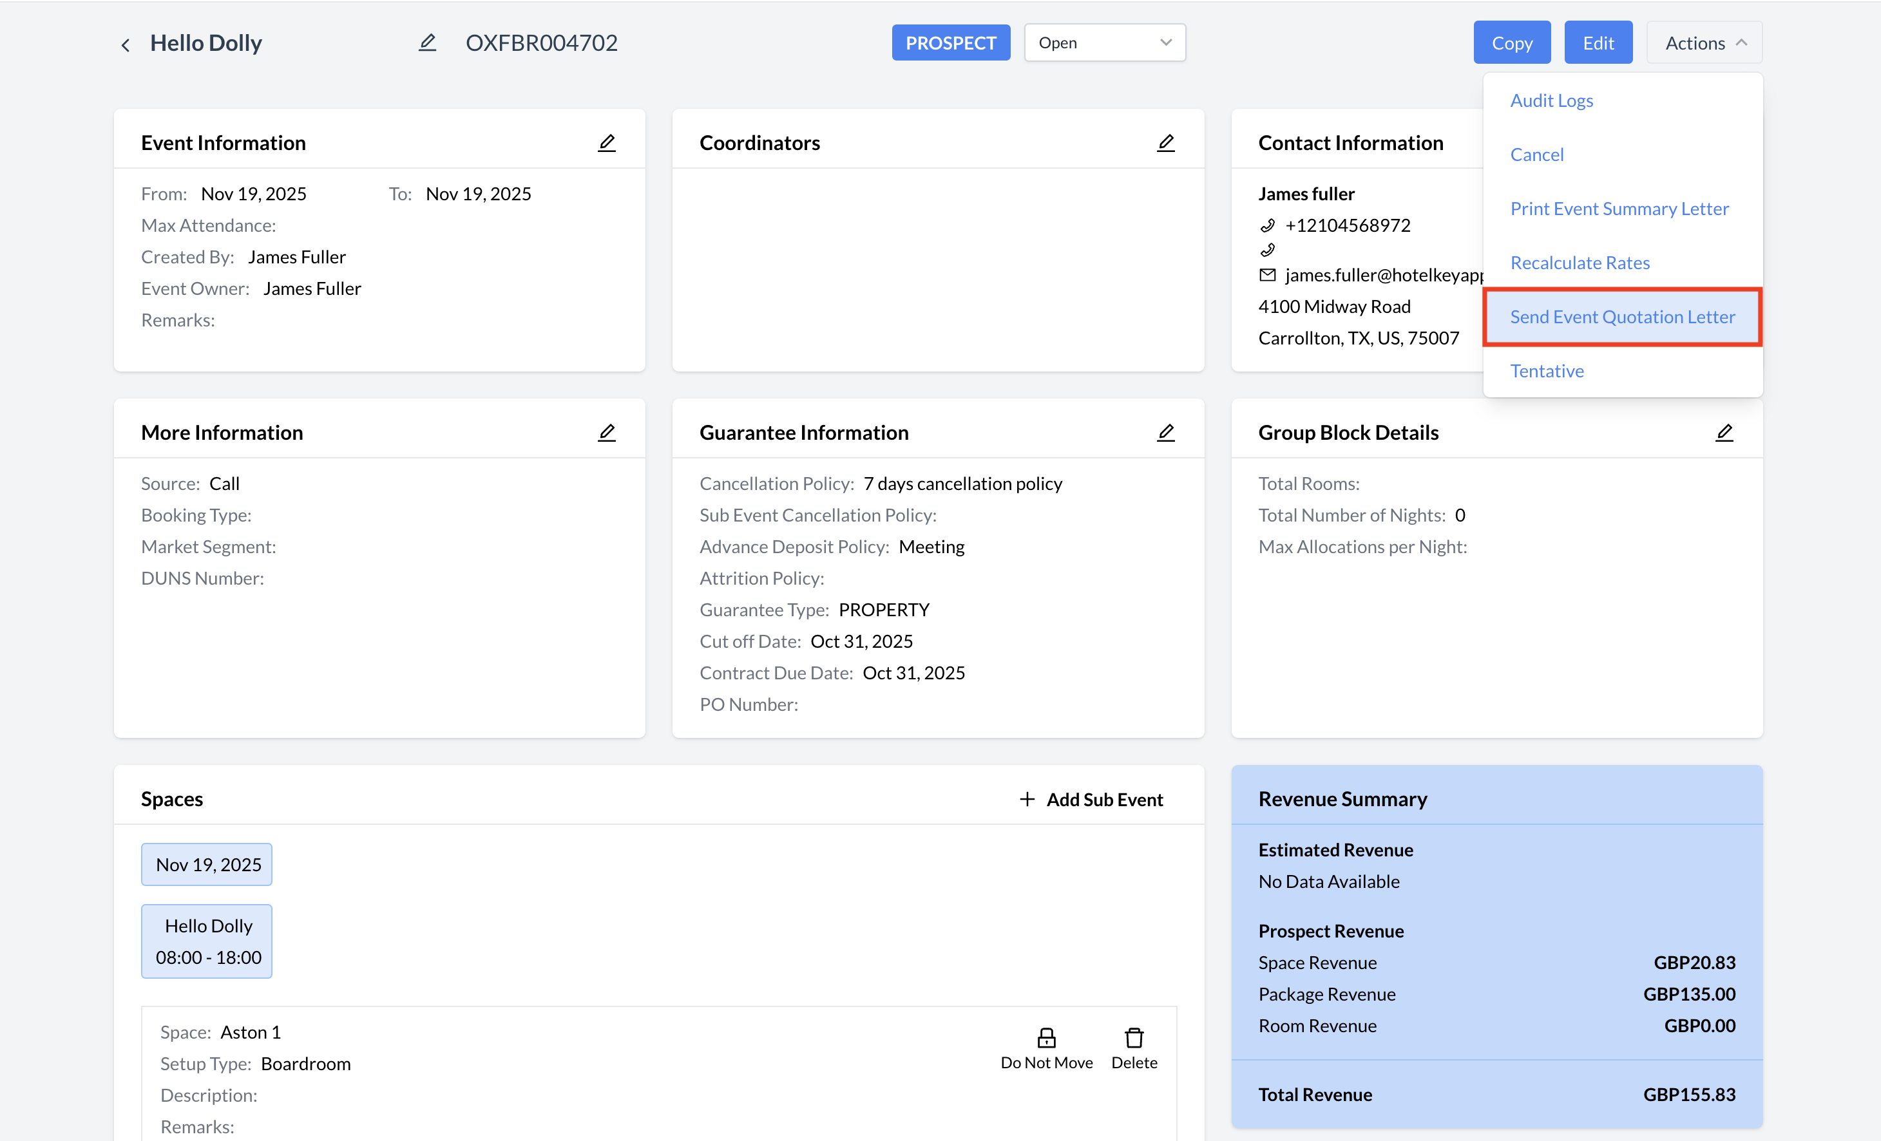Image resolution: width=1881 pixels, height=1141 pixels.
Task: Edit Guarantee Information pencil icon
Action: (x=1166, y=433)
